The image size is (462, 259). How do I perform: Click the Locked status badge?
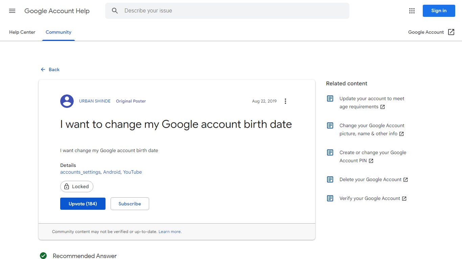[77, 186]
